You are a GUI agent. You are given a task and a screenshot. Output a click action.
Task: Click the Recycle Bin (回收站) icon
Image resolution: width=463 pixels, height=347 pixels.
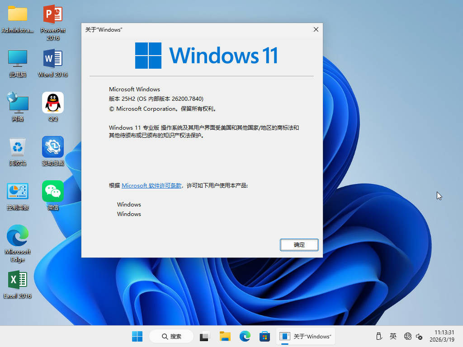(x=18, y=147)
